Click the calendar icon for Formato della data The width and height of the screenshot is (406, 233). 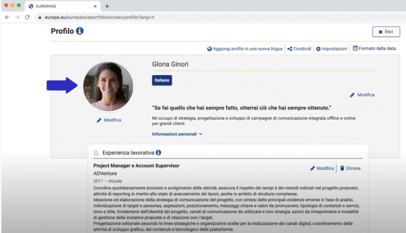(355, 48)
